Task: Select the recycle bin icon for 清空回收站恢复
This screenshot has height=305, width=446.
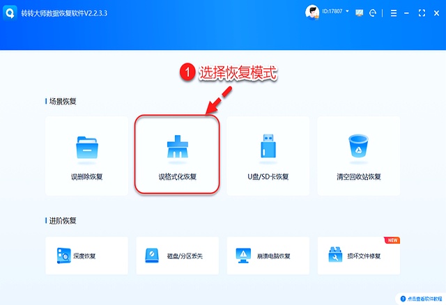Action: click(x=358, y=146)
